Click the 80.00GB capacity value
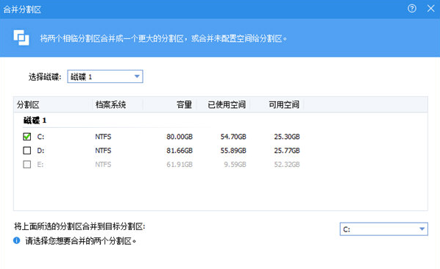Screen dimensions: 440x269 pyautogui.click(x=180, y=137)
